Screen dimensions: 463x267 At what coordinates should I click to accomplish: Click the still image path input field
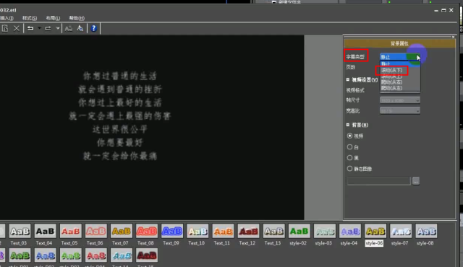coord(378,181)
